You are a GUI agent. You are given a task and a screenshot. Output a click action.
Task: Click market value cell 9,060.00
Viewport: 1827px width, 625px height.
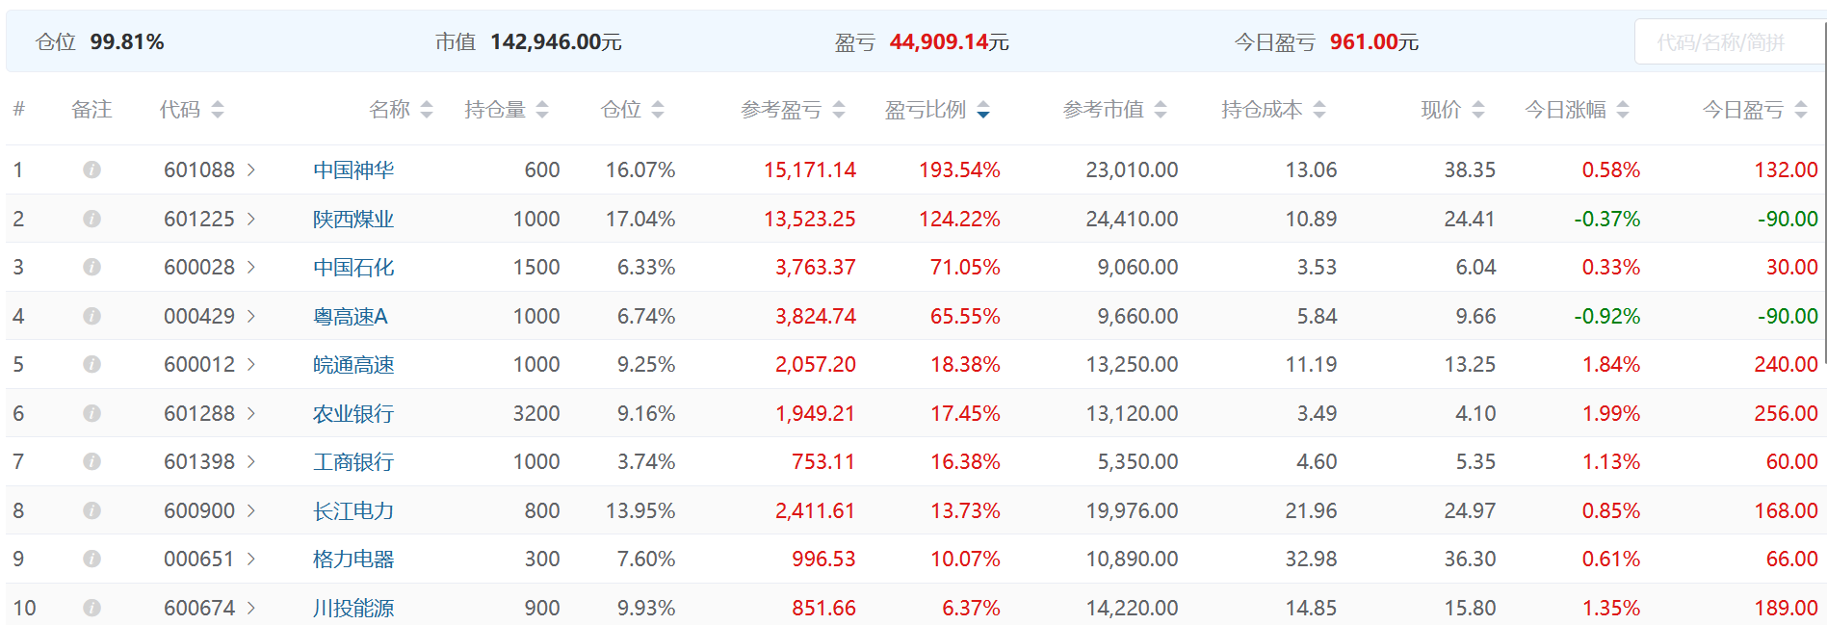click(x=1137, y=267)
